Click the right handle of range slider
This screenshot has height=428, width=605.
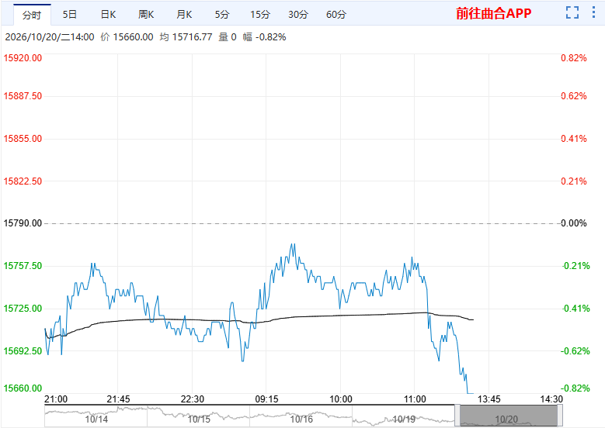[560, 416]
